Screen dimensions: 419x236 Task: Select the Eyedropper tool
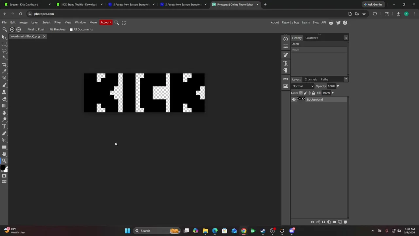click(x=4, y=71)
